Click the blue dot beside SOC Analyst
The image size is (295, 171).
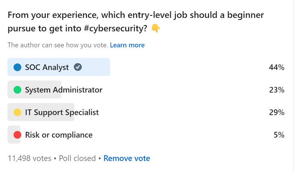point(17,67)
